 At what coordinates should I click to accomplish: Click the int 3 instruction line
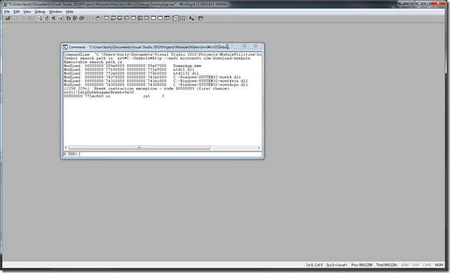[114, 96]
